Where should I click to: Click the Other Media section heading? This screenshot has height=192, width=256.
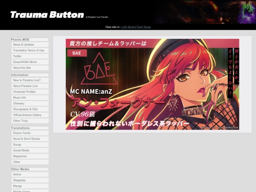pos(29,169)
